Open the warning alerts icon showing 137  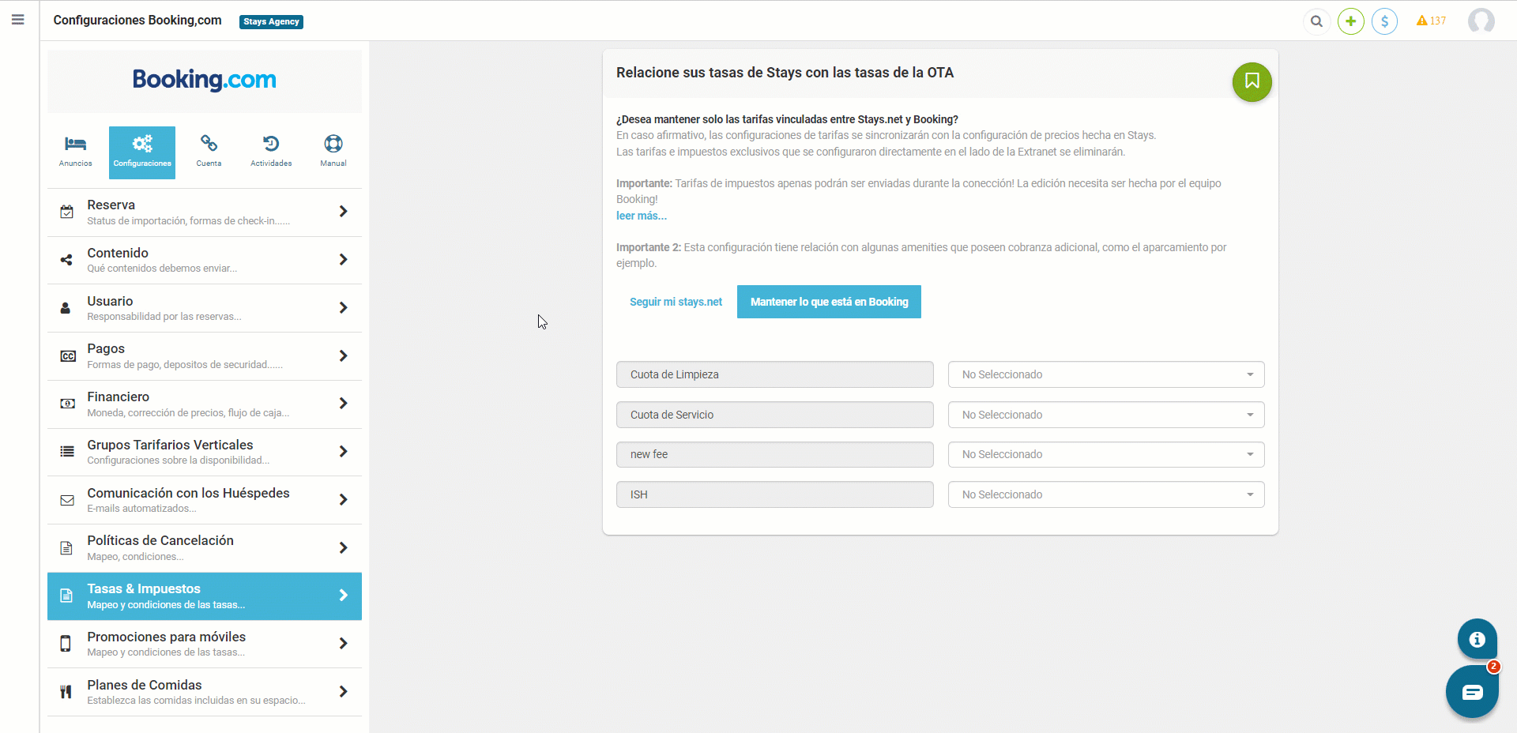point(1431,21)
